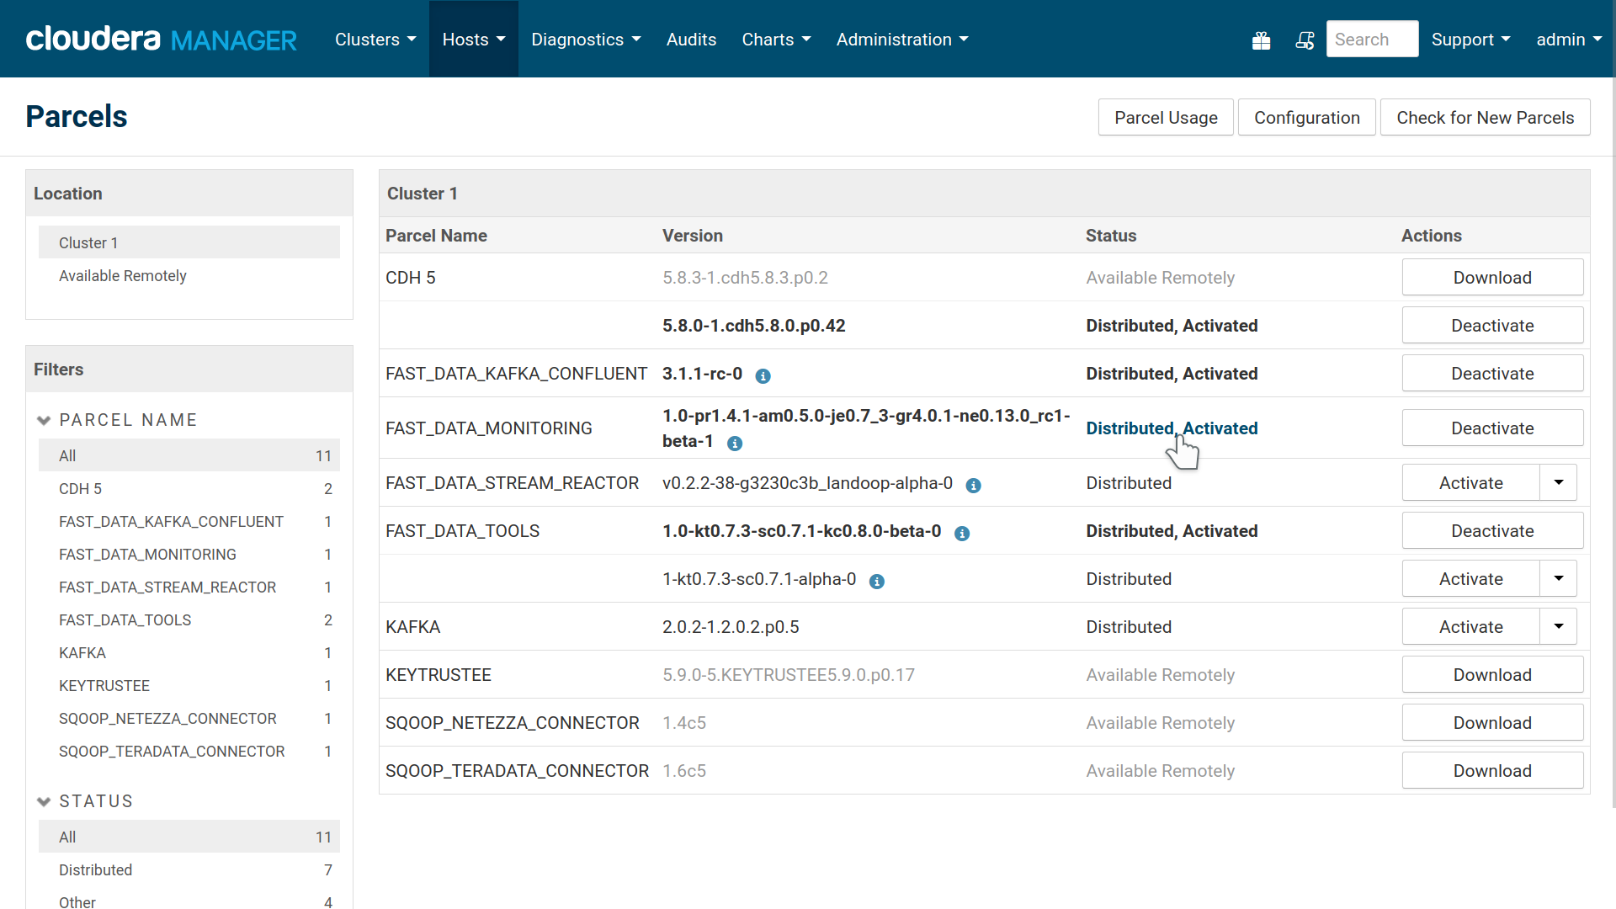Filter by KAFKA parcel name
The height and width of the screenshot is (909, 1616).
(189, 652)
